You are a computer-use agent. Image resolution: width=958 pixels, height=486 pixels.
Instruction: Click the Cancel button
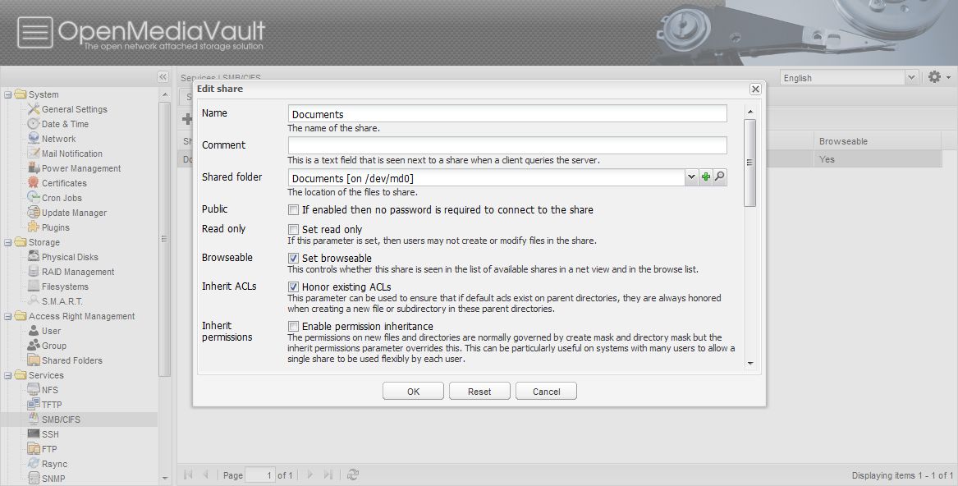[x=546, y=392]
